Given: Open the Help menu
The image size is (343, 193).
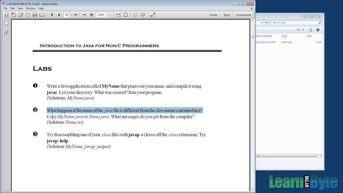Looking at the screenshot, I should point(41,8).
